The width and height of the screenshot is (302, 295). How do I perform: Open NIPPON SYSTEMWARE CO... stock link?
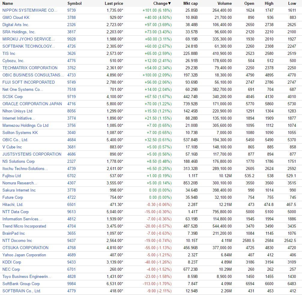point(30,10)
